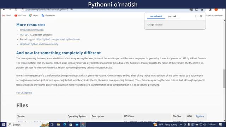Open the Online Documentation link
This screenshot has height=127, width=226.
coord(32,30)
